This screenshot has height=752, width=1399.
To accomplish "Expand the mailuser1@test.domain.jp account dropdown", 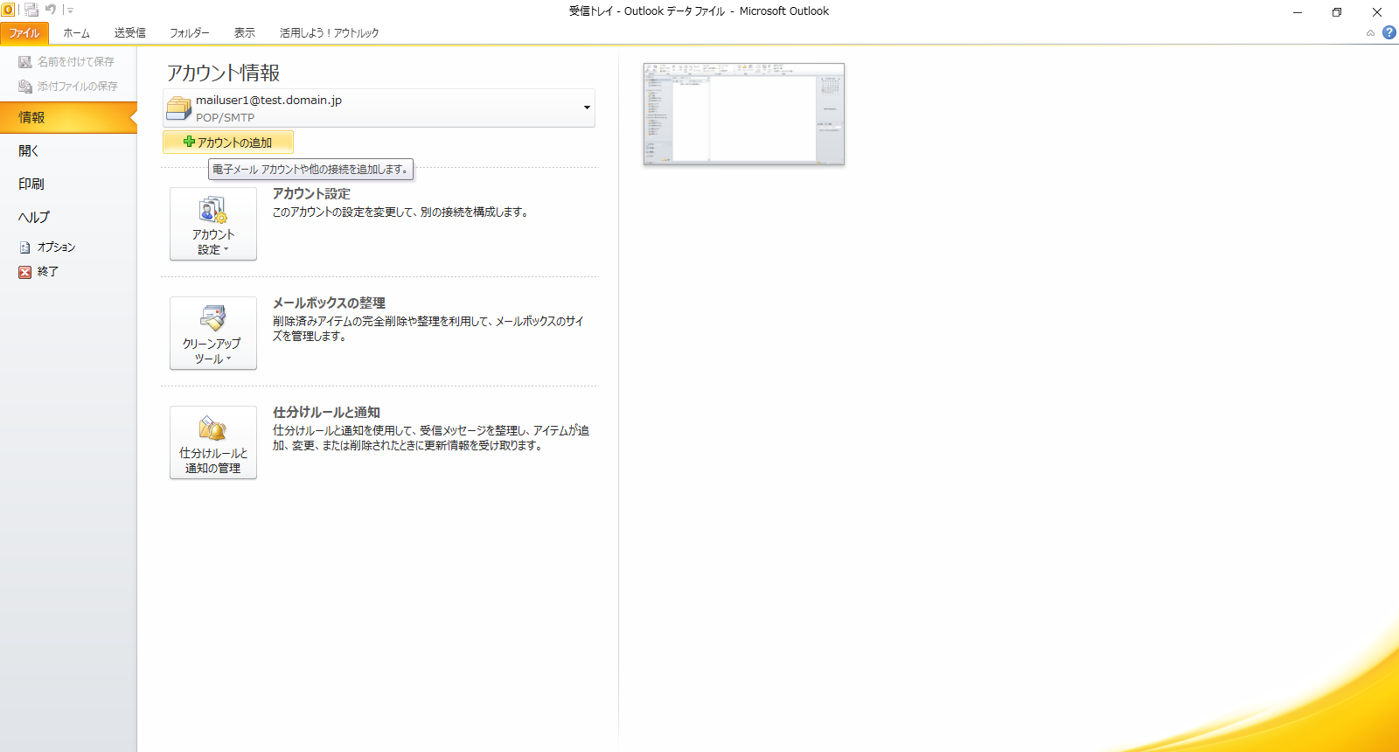I will pyautogui.click(x=379, y=108).
